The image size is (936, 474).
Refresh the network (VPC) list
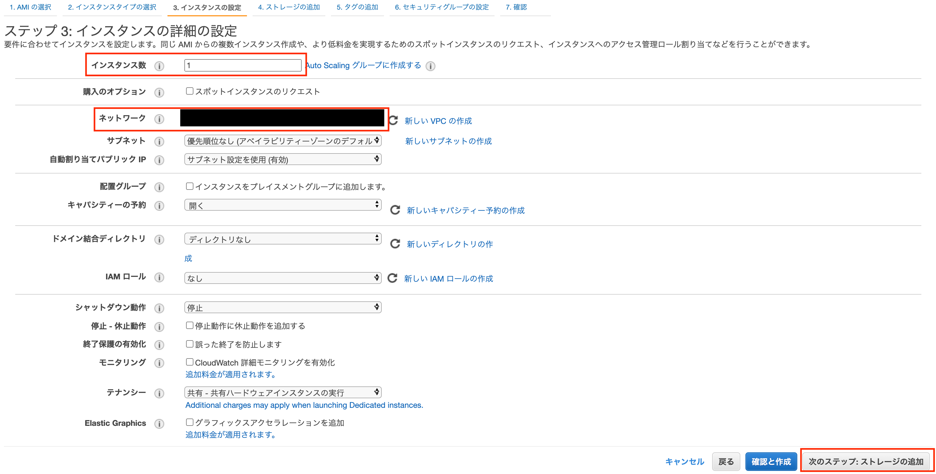tap(394, 121)
